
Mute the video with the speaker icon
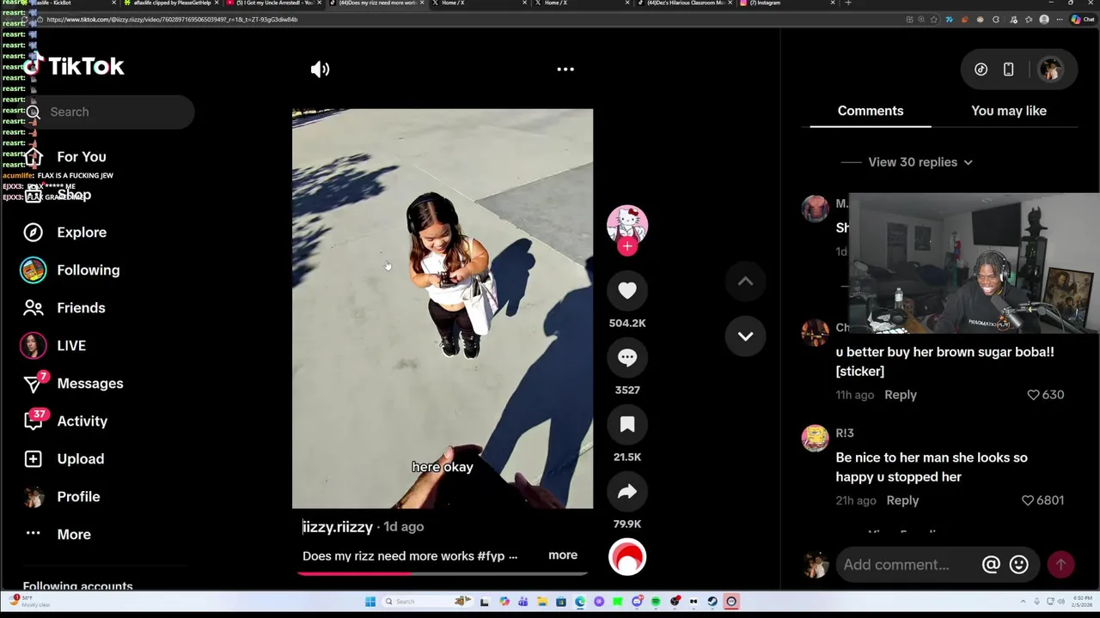click(x=320, y=70)
